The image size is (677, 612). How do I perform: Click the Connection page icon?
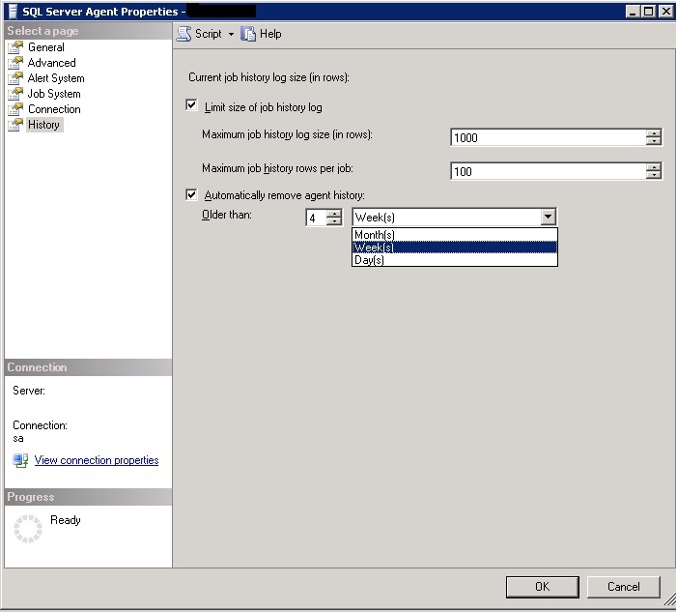click(15, 109)
